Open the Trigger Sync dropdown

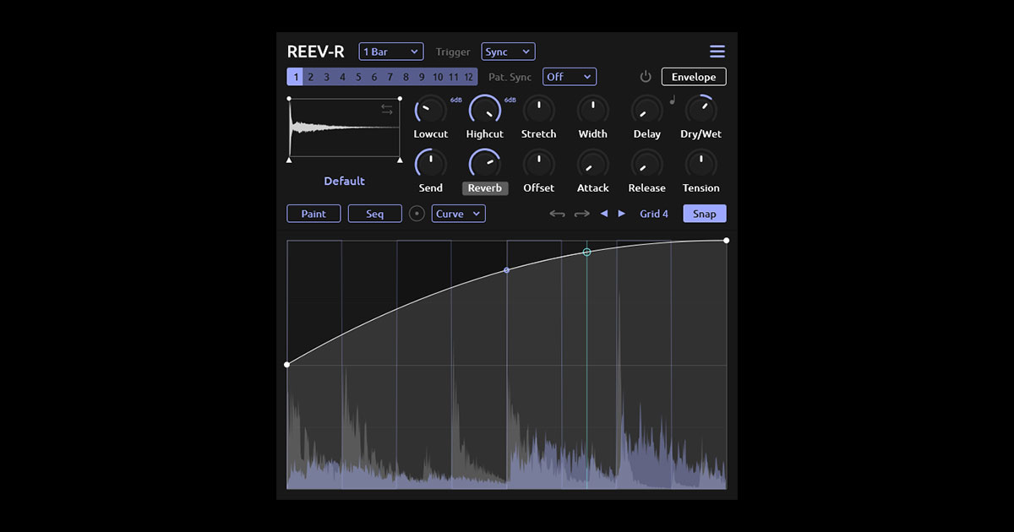coord(508,52)
